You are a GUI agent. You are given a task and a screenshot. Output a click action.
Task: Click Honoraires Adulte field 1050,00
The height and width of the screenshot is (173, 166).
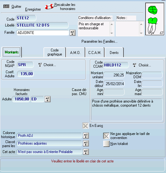pyautogui.click(x=21, y=99)
